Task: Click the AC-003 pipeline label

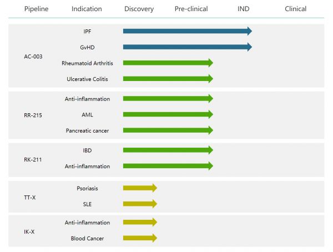Action: [x=34, y=56]
